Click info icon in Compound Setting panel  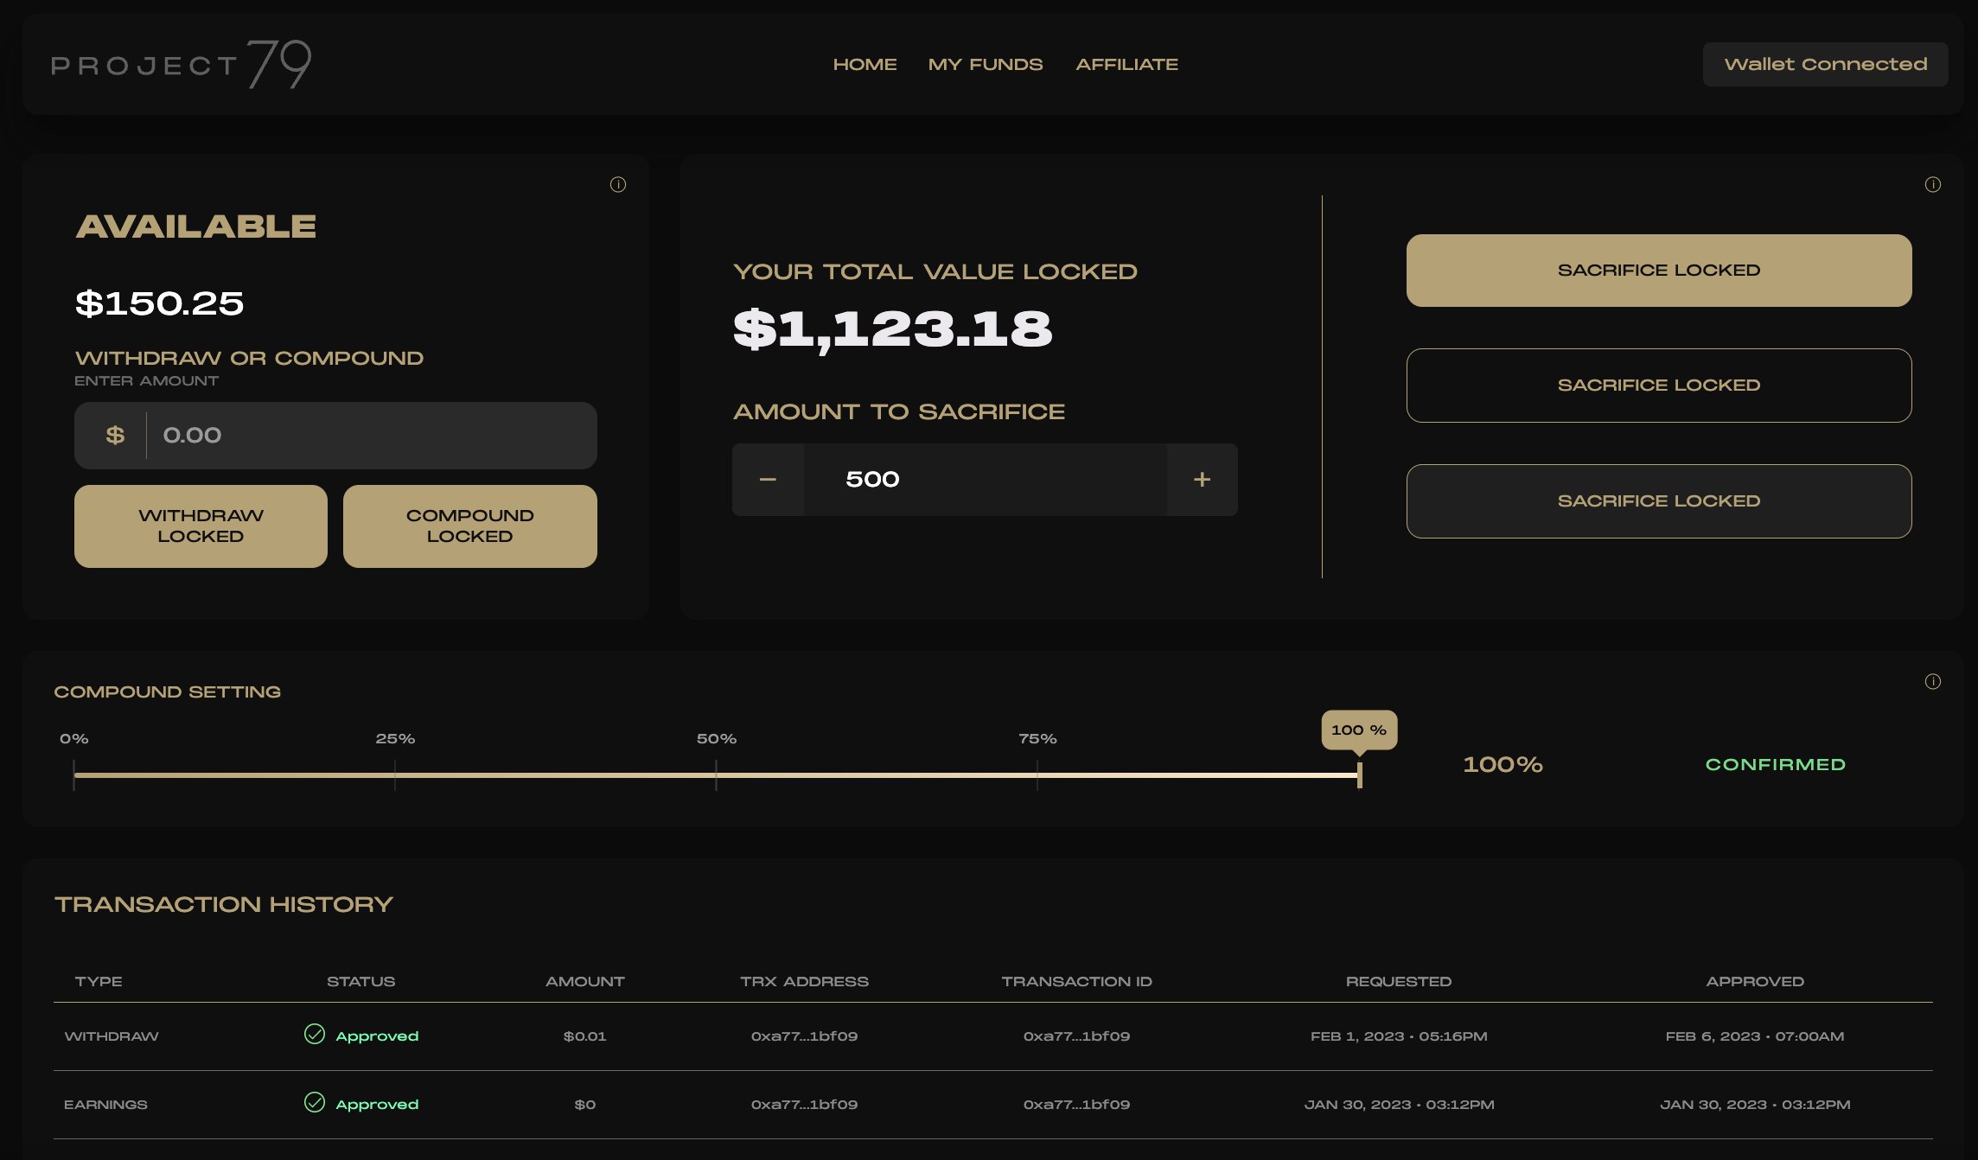coord(1932,681)
